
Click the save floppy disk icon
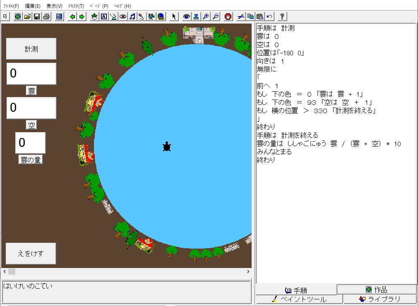(37, 17)
